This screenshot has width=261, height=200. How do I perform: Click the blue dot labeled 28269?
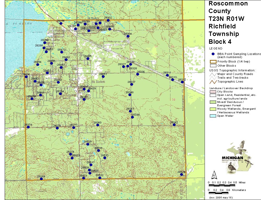pos(41,179)
